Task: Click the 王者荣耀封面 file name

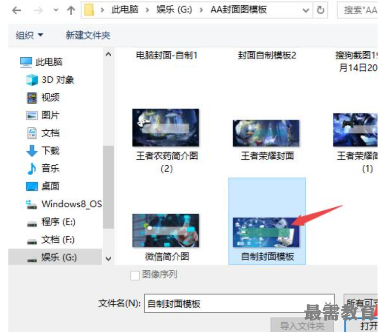Action: pos(267,156)
